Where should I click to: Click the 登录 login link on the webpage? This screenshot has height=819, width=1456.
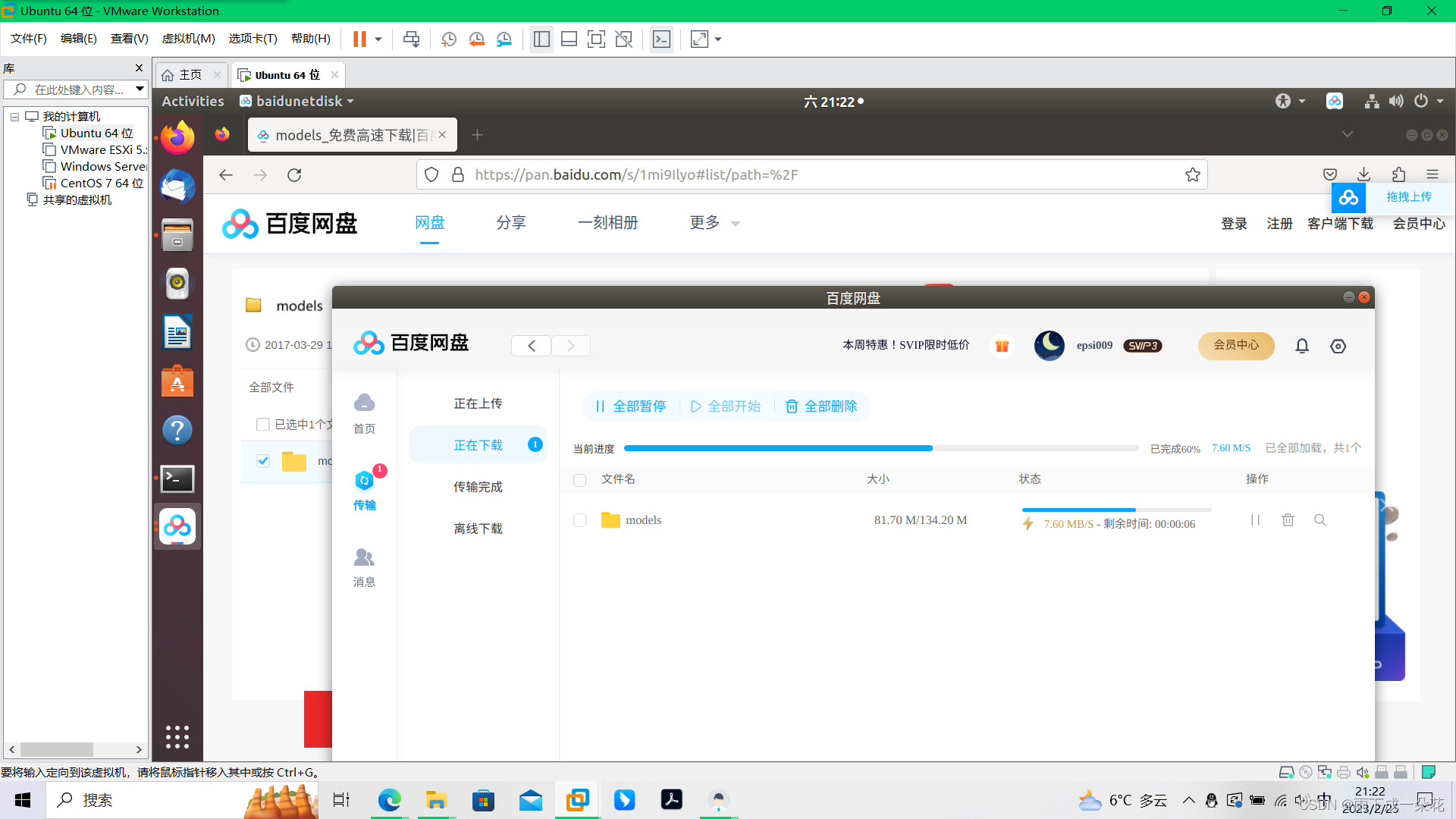1234,223
